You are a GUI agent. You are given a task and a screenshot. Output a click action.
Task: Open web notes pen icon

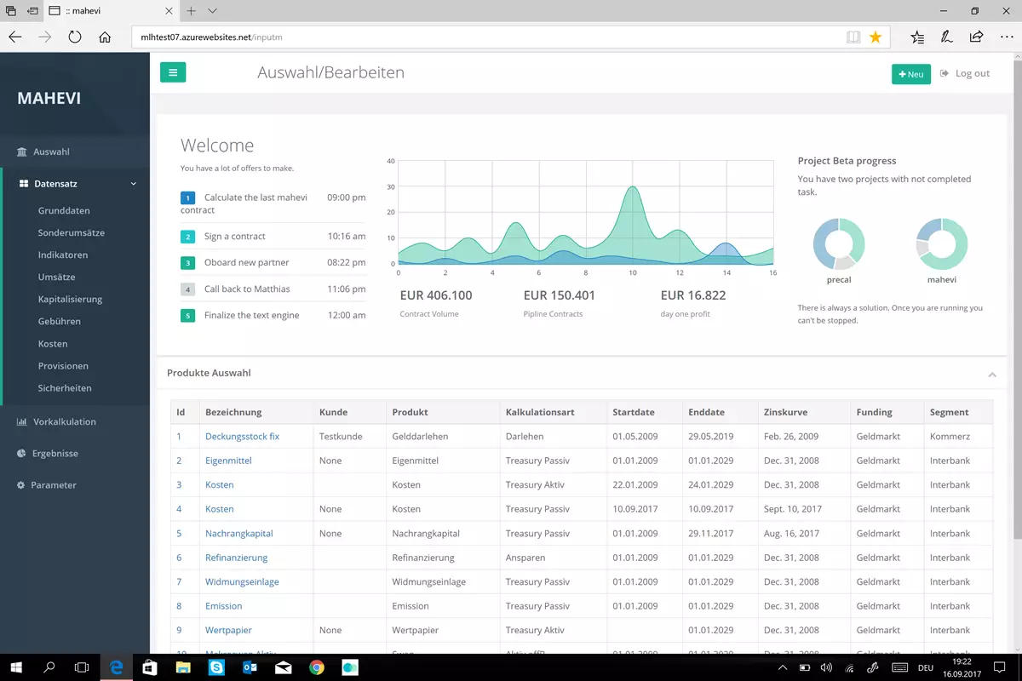[x=946, y=37]
